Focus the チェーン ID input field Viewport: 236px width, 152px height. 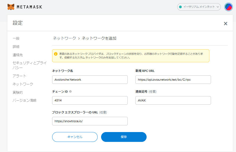[x=90, y=100]
